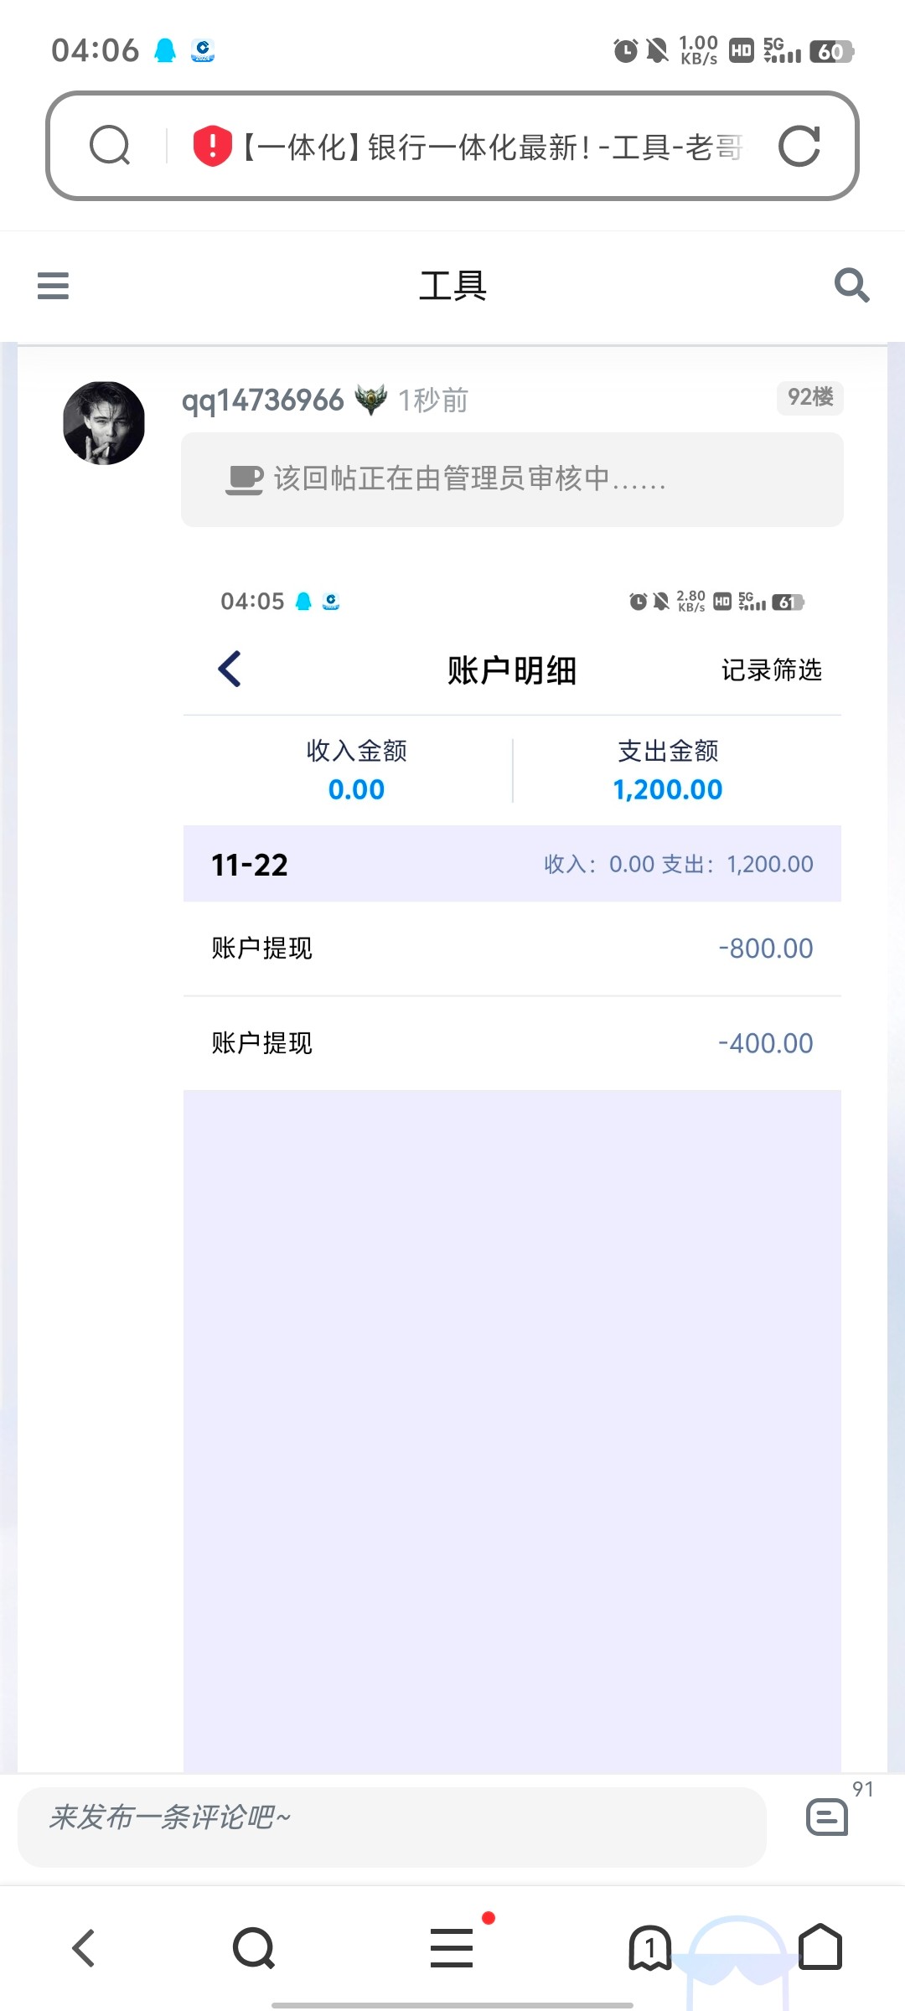Click the red security warning shield

click(x=212, y=146)
